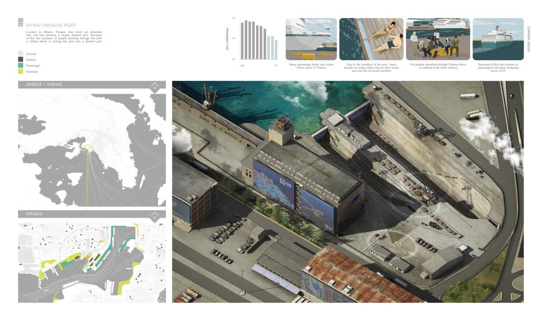Select the Passenger green legend swatch
The width and height of the screenshot is (542, 321).
click(x=21, y=66)
